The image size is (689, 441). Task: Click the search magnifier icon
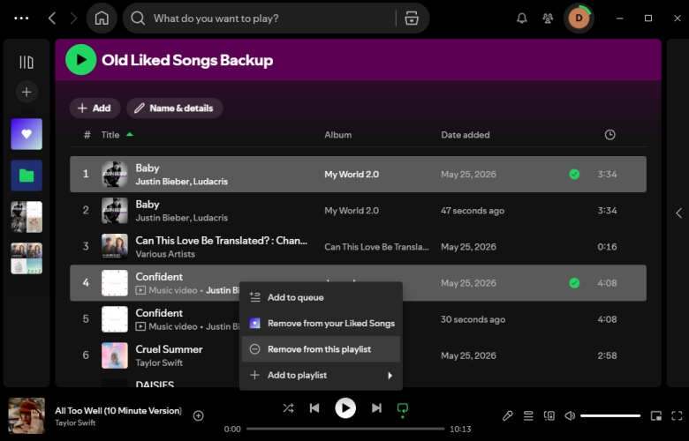[138, 18]
